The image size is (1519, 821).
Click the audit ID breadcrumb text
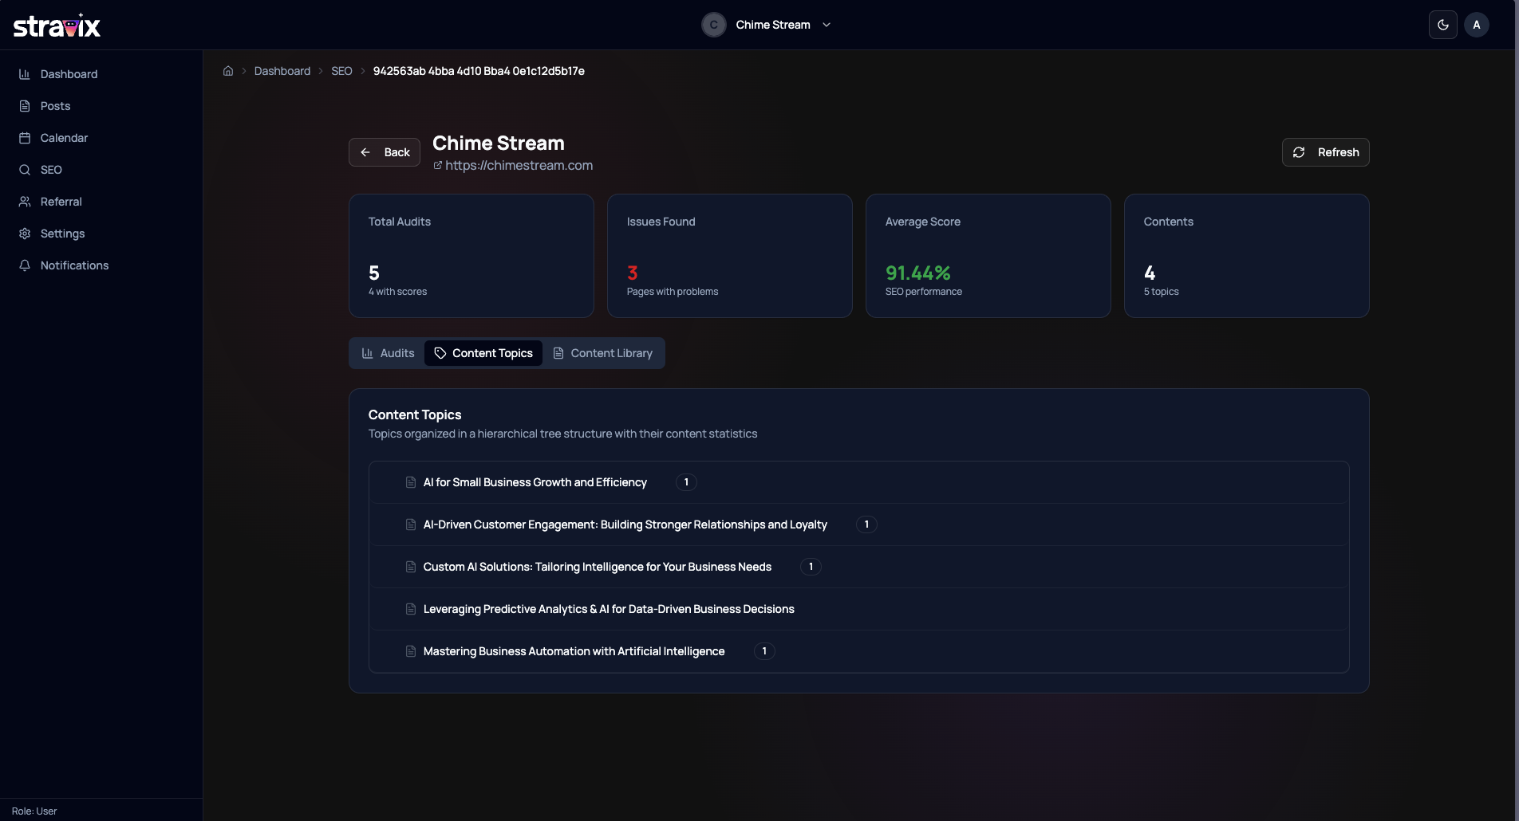479,71
